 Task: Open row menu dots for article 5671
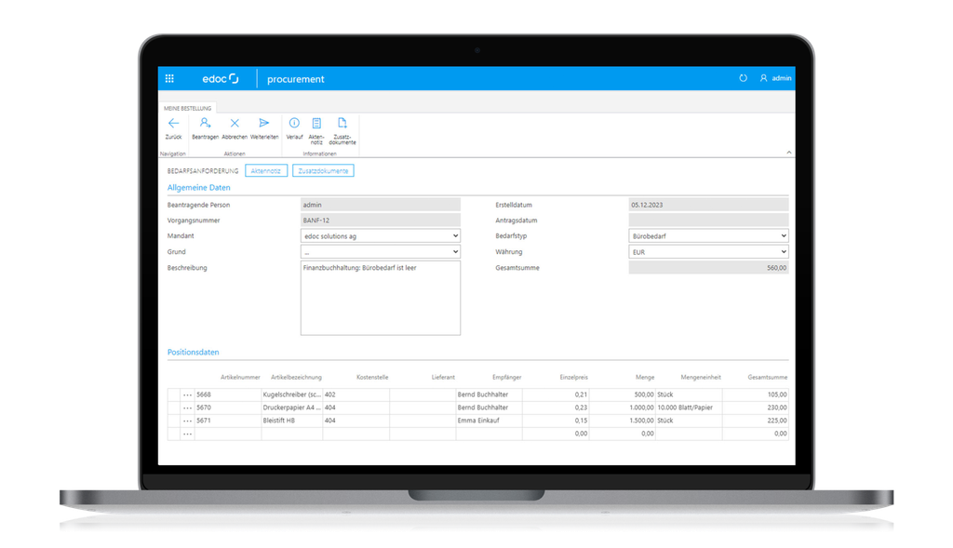[187, 421]
